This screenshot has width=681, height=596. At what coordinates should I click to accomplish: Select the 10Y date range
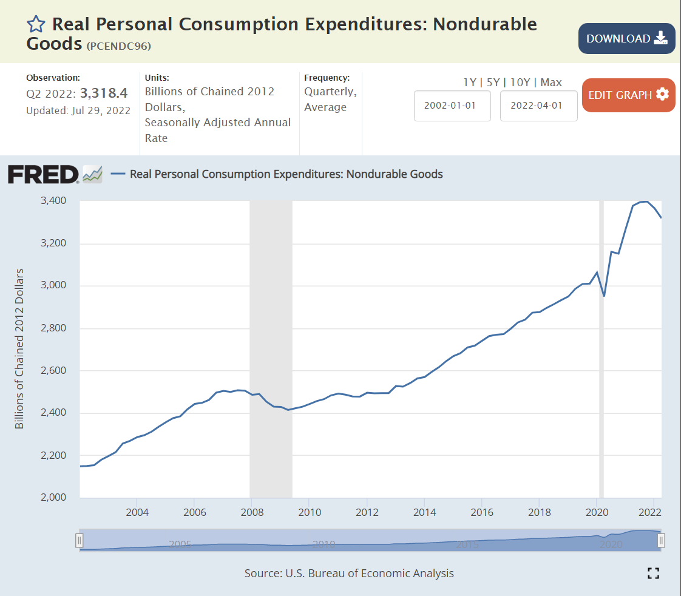point(519,83)
